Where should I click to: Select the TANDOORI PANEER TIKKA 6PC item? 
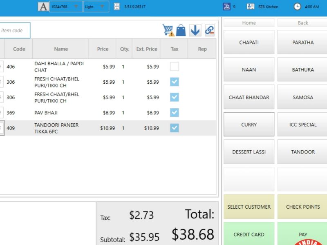pos(56,128)
